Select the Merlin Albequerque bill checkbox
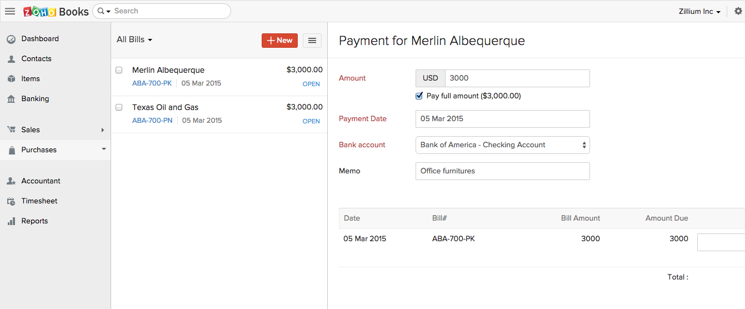The height and width of the screenshot is (309, 745). (119, 70)
